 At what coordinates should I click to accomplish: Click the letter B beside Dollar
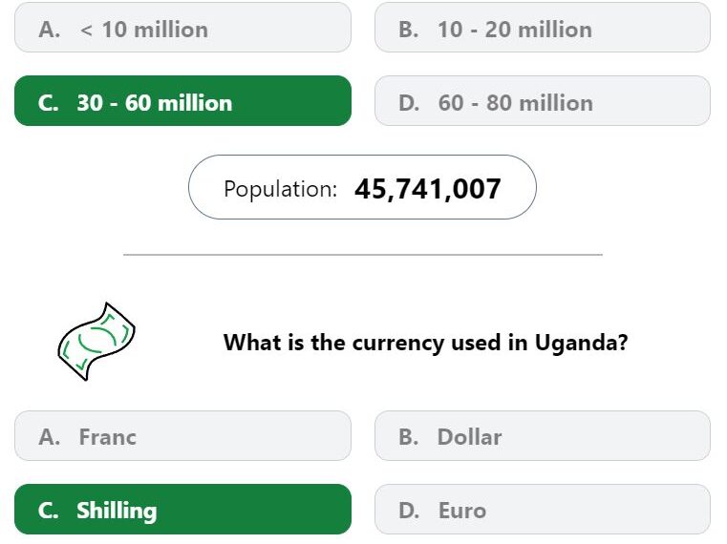click(408, 437)
